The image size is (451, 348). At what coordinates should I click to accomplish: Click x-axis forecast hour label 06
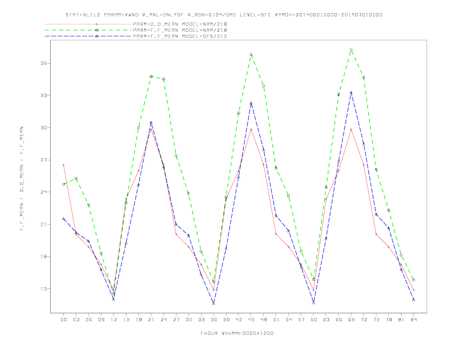(89, 320)
